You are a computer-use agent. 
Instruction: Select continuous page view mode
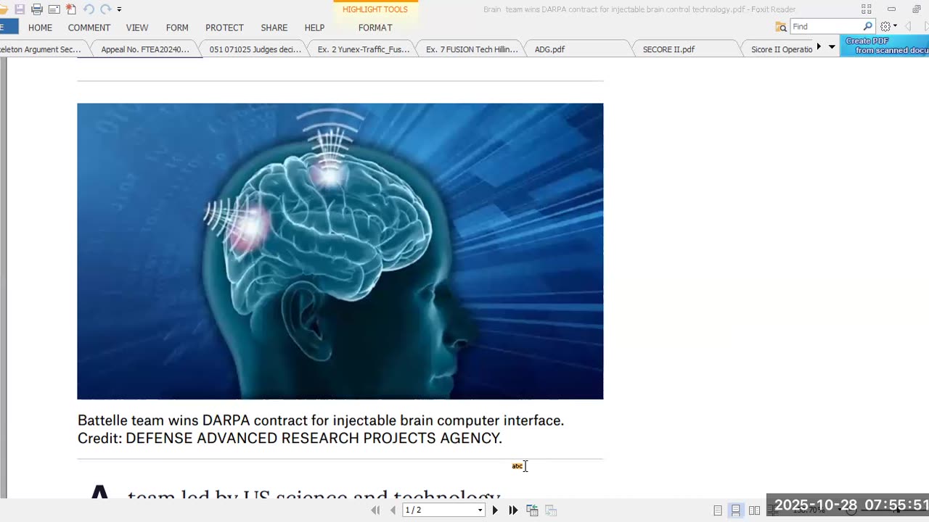pyautogui.click(x=736, y=510)
